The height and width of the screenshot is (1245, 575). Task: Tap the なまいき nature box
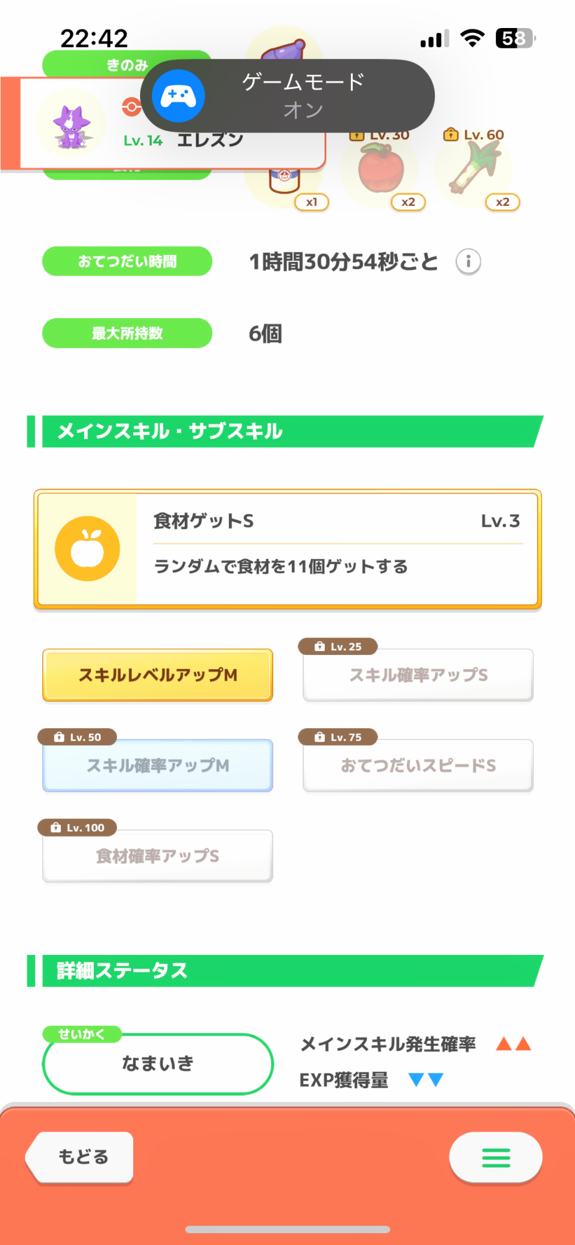(x=157, y=1063)
